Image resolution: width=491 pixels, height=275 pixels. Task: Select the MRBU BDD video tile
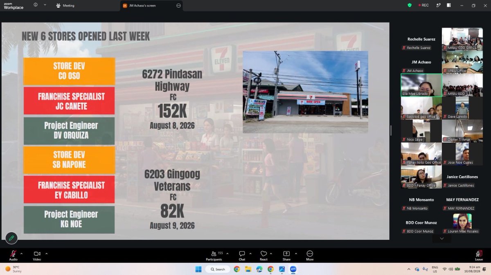(462, 85)
